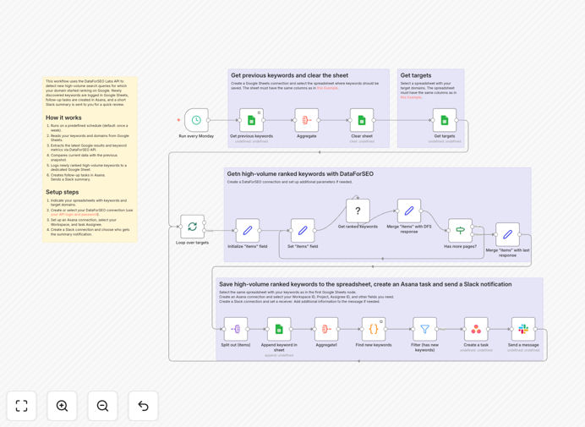585x427 pixels.
Task: Click the "Save high-volume ranked keywords" note title
Action: (365, 284)
